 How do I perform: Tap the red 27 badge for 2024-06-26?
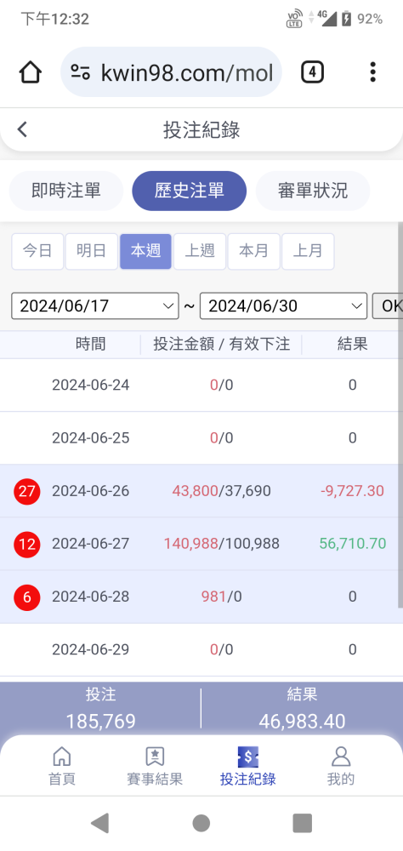(x=27, y=492)
